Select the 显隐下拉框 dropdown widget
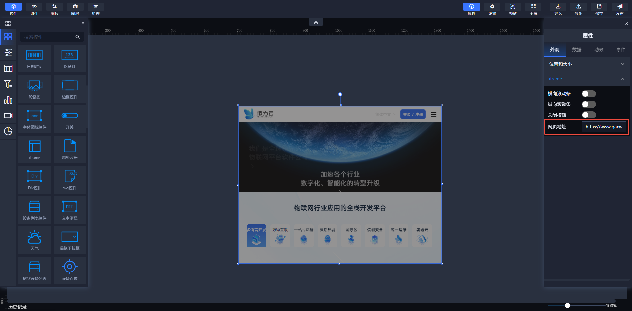Screen dimensions: 632x311 point(70,240)
